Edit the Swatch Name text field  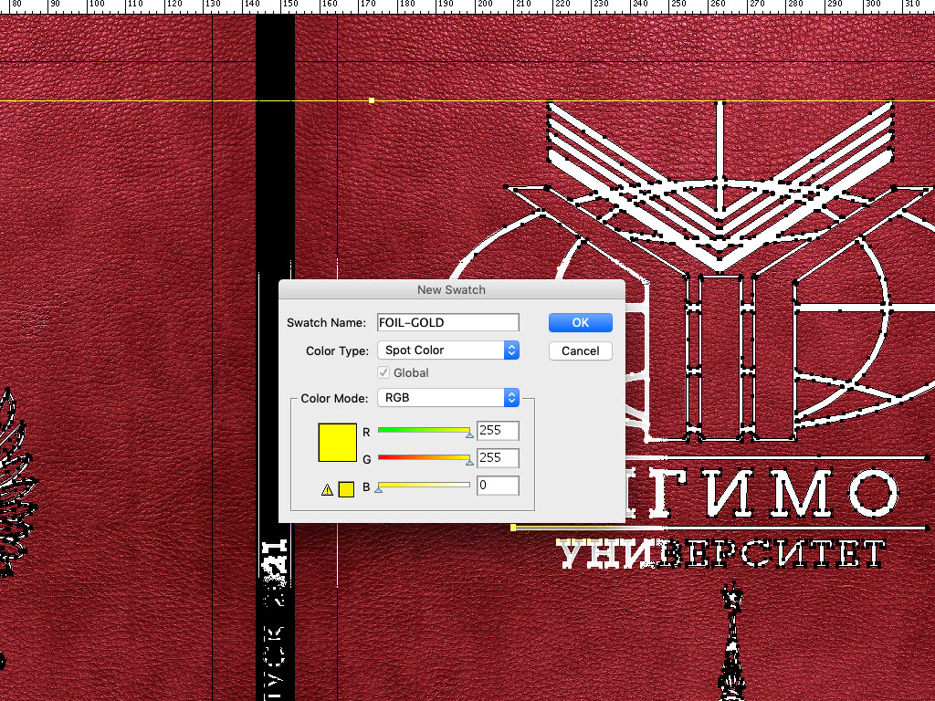pos(447,322)
